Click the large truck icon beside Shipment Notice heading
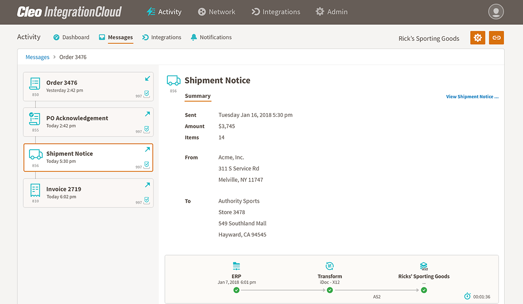This screenshot has height=304, width=523. (x=174, y=81)
